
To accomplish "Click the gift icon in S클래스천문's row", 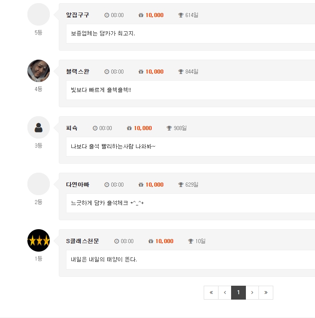I will pos(151,241).
